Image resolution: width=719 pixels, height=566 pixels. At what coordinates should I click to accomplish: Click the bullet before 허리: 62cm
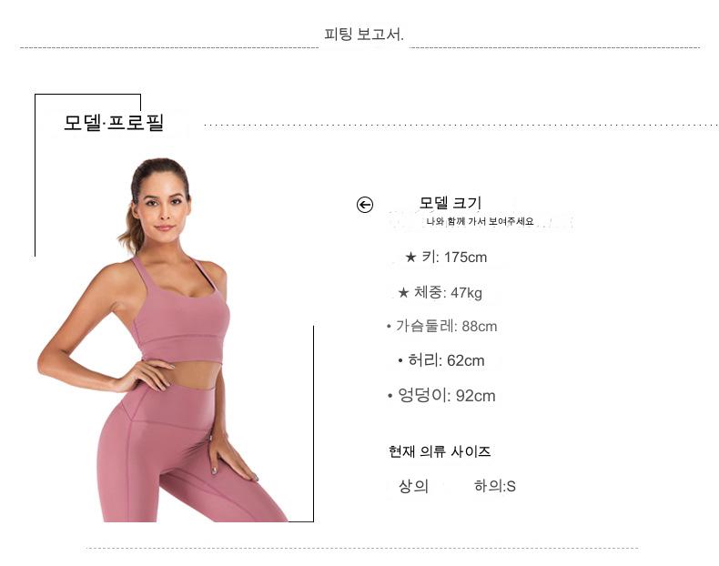[400, 360]
